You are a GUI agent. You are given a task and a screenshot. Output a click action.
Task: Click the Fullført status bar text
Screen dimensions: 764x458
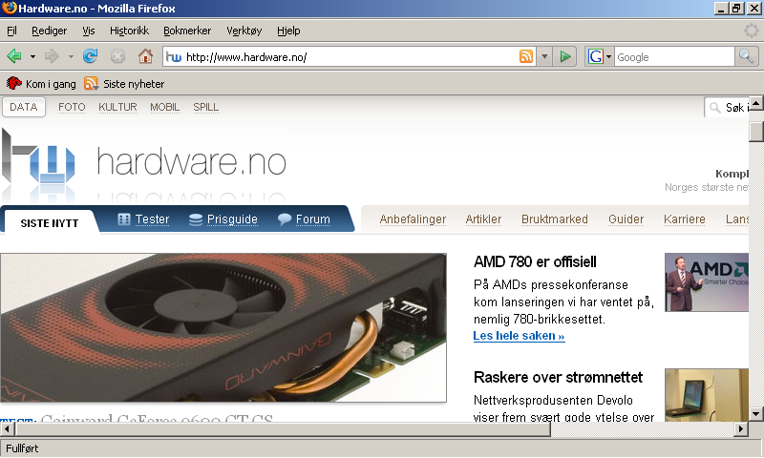pos(22,448)
